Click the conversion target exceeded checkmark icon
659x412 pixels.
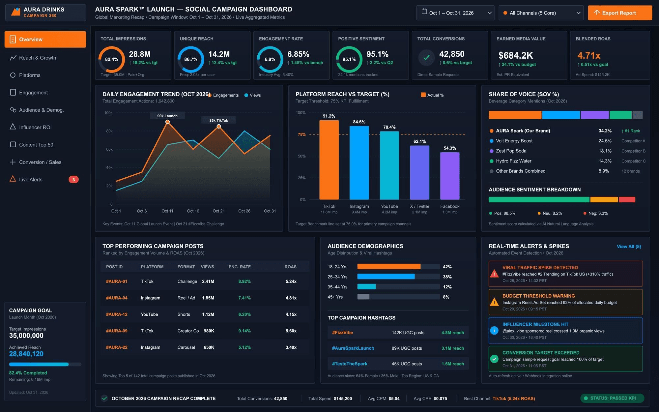point(494,359)
